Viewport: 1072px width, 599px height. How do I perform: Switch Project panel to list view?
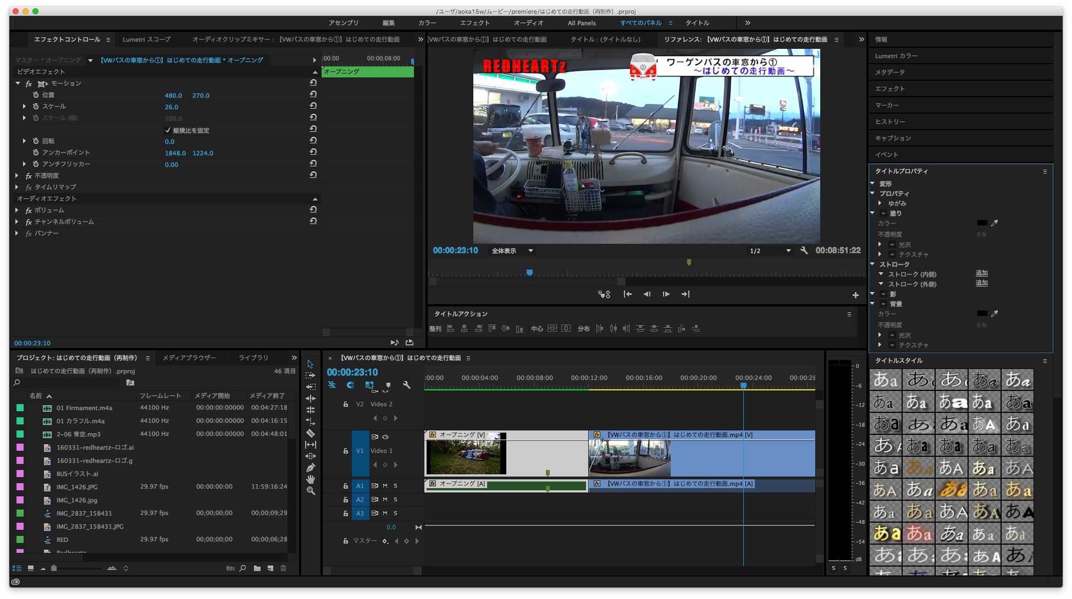coord(17,568)
